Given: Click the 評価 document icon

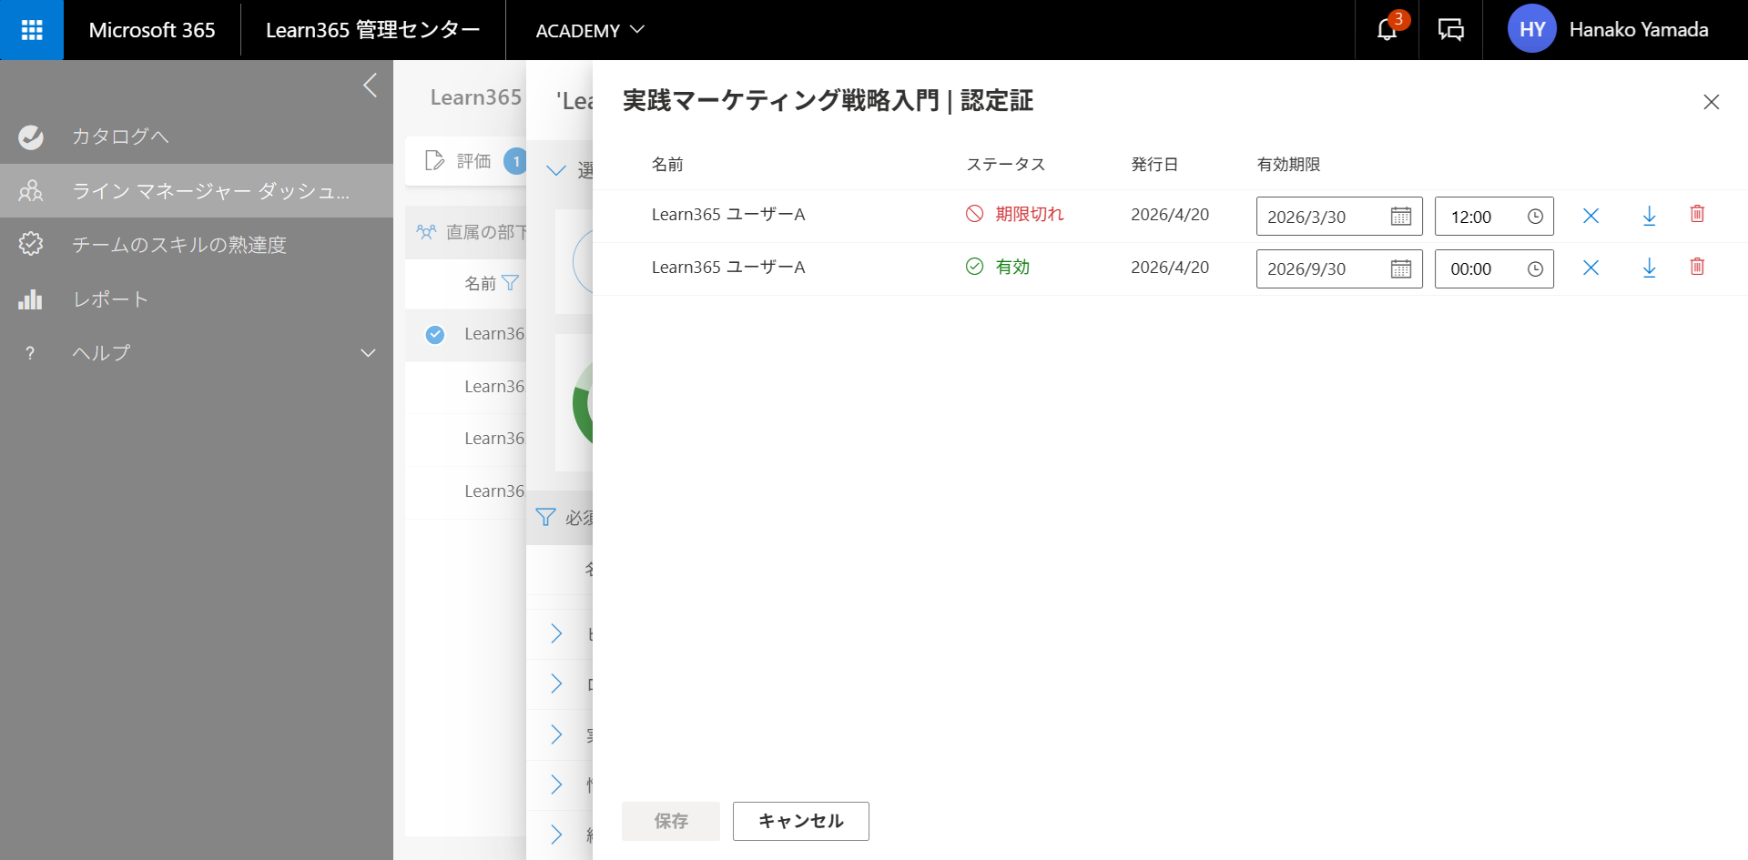Looking at the screenshot, I should coord(435,161).
